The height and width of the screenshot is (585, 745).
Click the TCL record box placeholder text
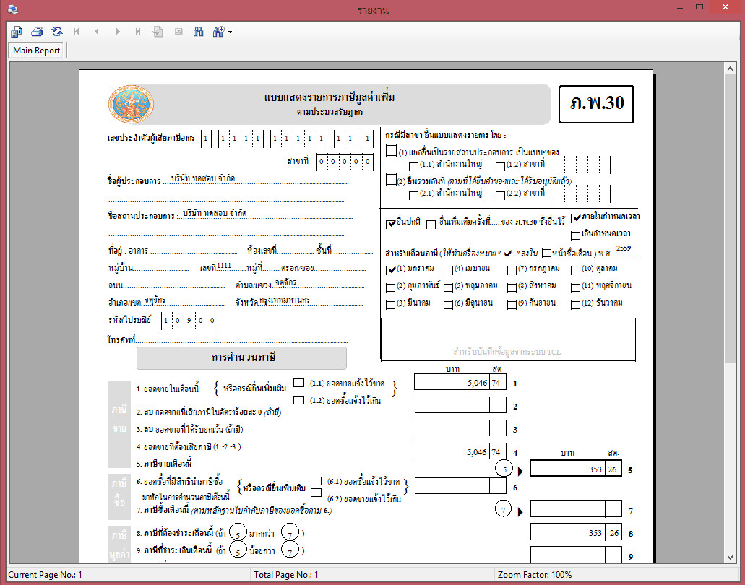tap(507, 352)
